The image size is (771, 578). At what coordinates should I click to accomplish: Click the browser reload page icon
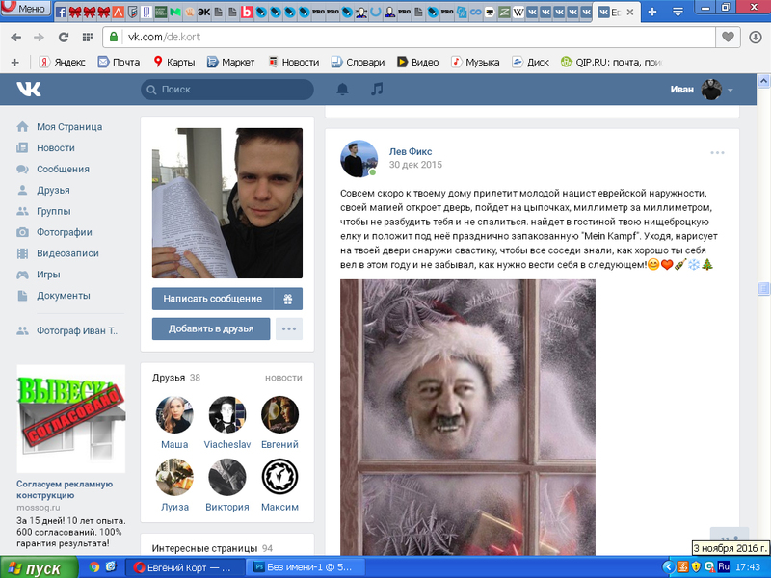[64, 37]
